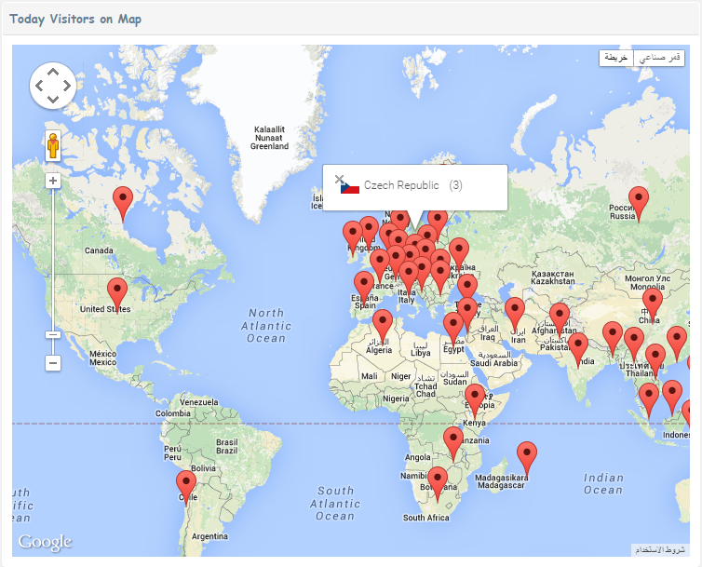The width and height of the screenshot is (702, 567).
Task: Click the "Czech Republic" label in the popup
Action: click(401, 185)
